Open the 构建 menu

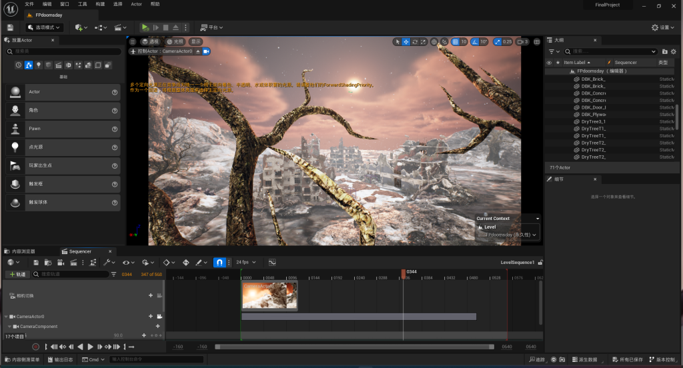coord(100,4)
